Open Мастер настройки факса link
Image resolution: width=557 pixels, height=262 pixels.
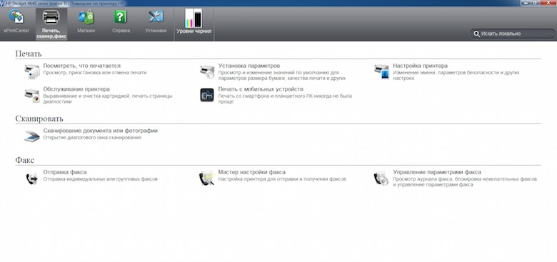pos(251,172)
